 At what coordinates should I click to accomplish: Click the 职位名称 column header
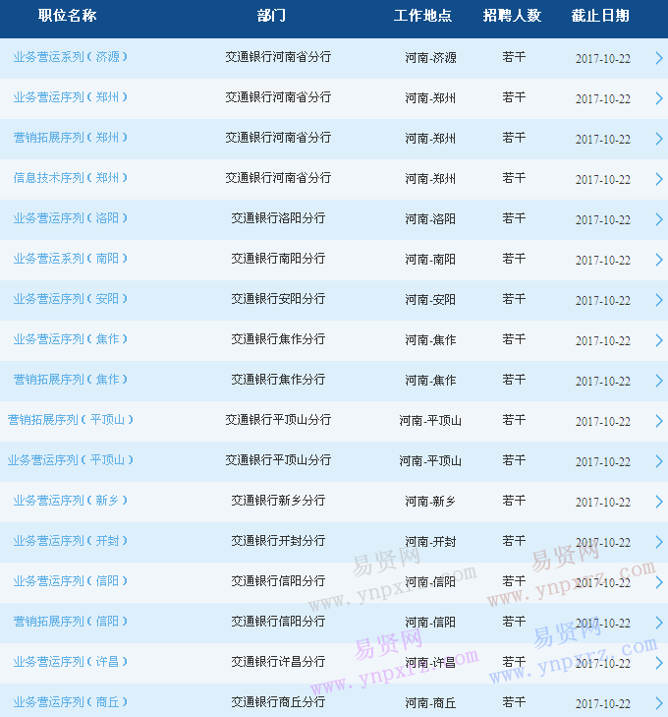point(67,16)
